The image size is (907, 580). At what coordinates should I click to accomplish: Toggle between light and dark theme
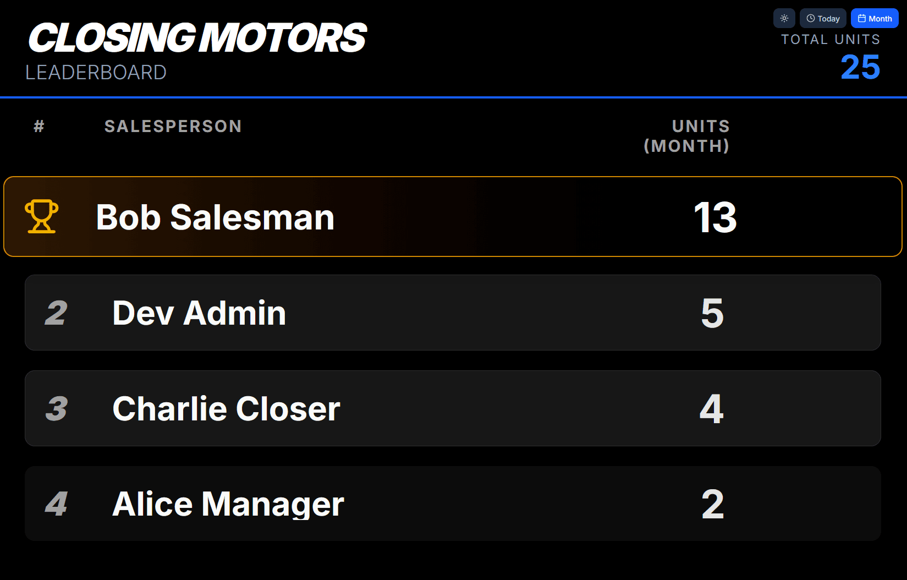pos(784,18)
